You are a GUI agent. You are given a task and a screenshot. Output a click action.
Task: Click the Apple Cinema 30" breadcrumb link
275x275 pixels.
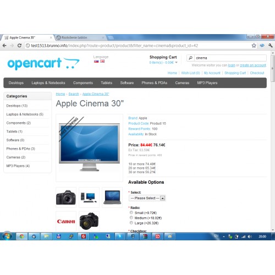(96, 94)
